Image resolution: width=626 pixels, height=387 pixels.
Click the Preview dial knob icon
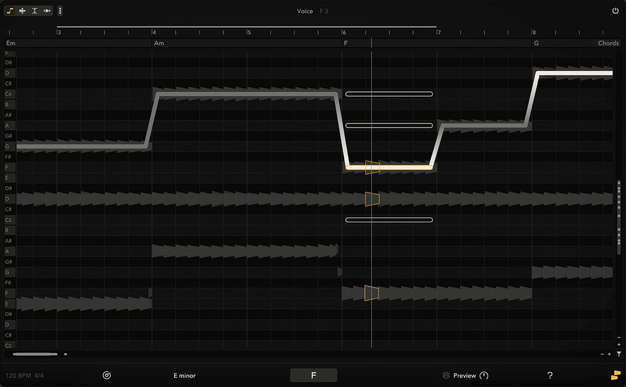pyautogui.click(x=484, y=376)
